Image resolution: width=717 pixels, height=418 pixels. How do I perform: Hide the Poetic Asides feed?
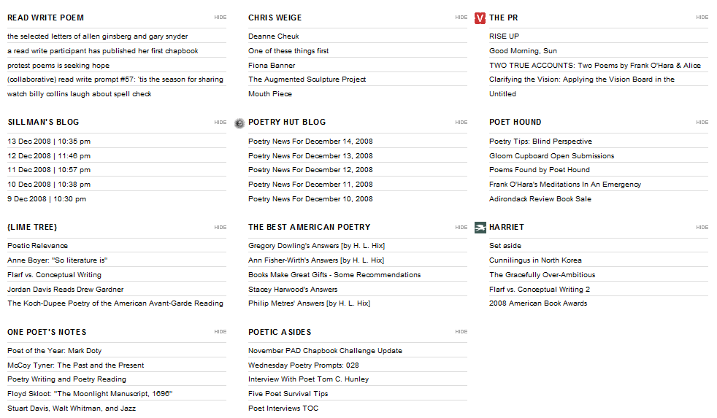(461, 332)
